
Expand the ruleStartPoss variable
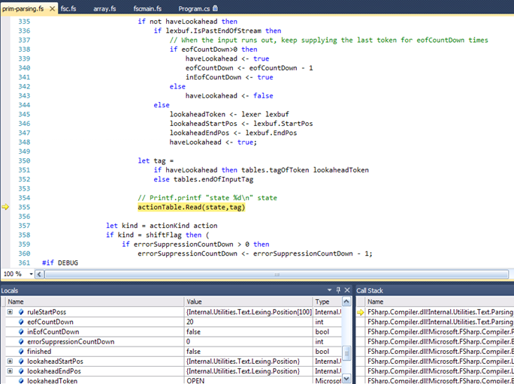pyautogui.click(x=10, y=312)
